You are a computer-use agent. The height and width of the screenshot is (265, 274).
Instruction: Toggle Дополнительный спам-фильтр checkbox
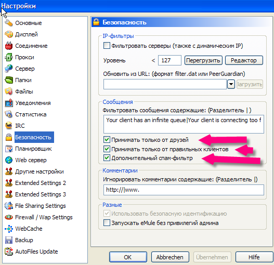[107, 158]
